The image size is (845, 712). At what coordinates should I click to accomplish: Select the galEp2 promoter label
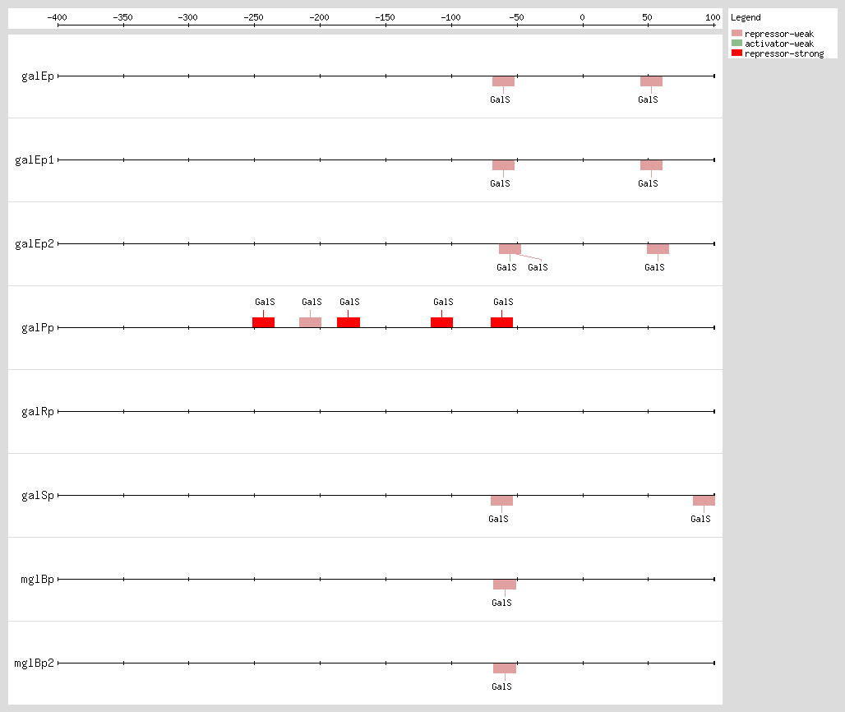click(x=35, y=243)
